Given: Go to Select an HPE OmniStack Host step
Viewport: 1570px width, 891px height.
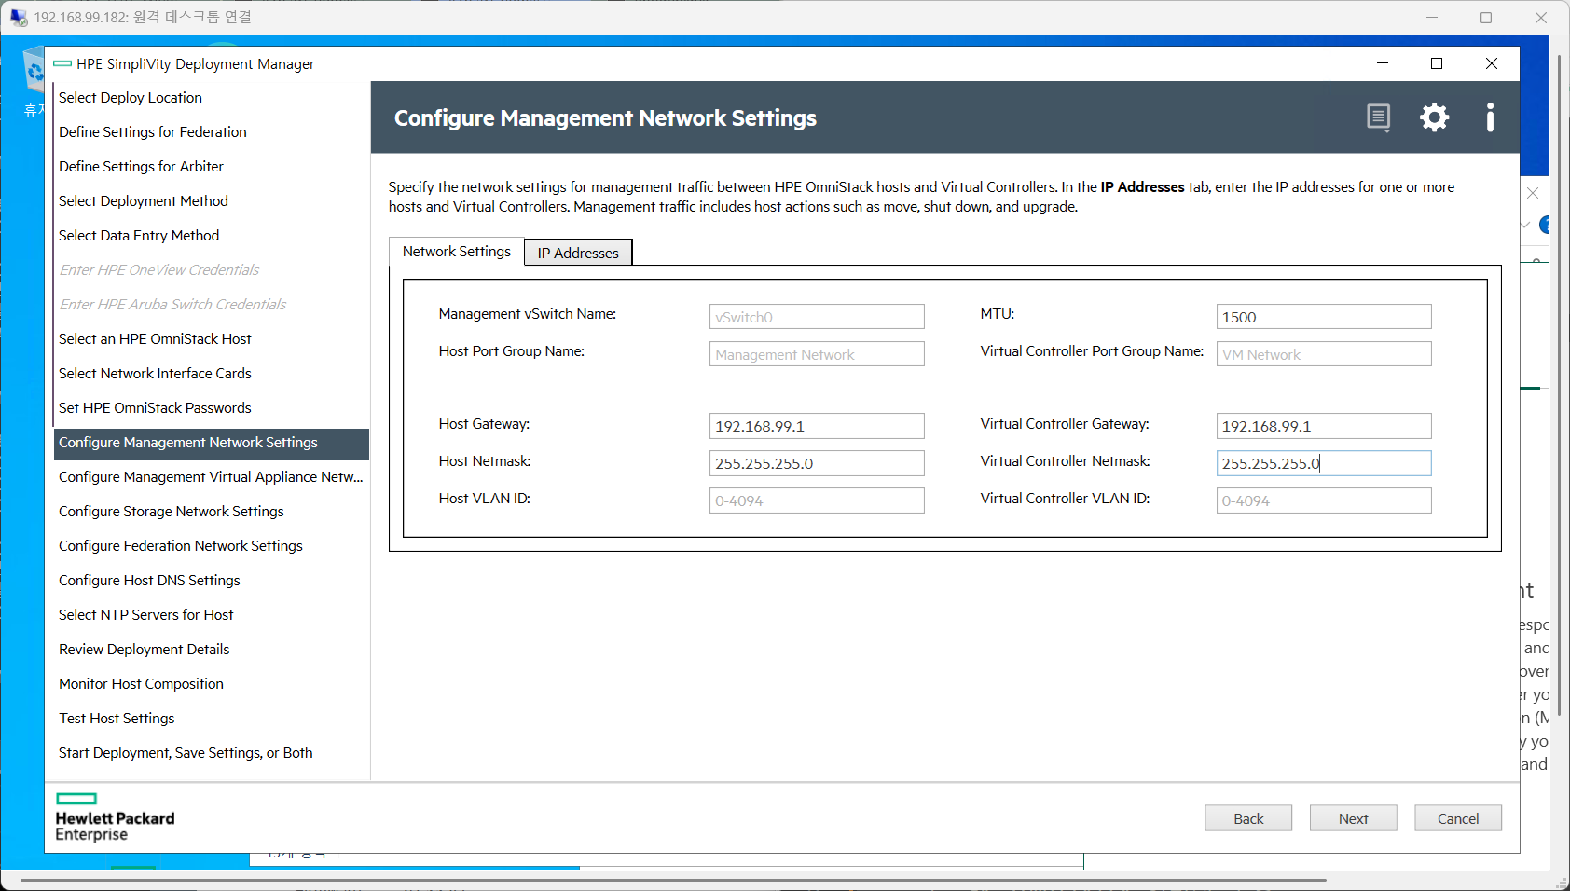Looking at the screenshot, I should tap(155, 339).
